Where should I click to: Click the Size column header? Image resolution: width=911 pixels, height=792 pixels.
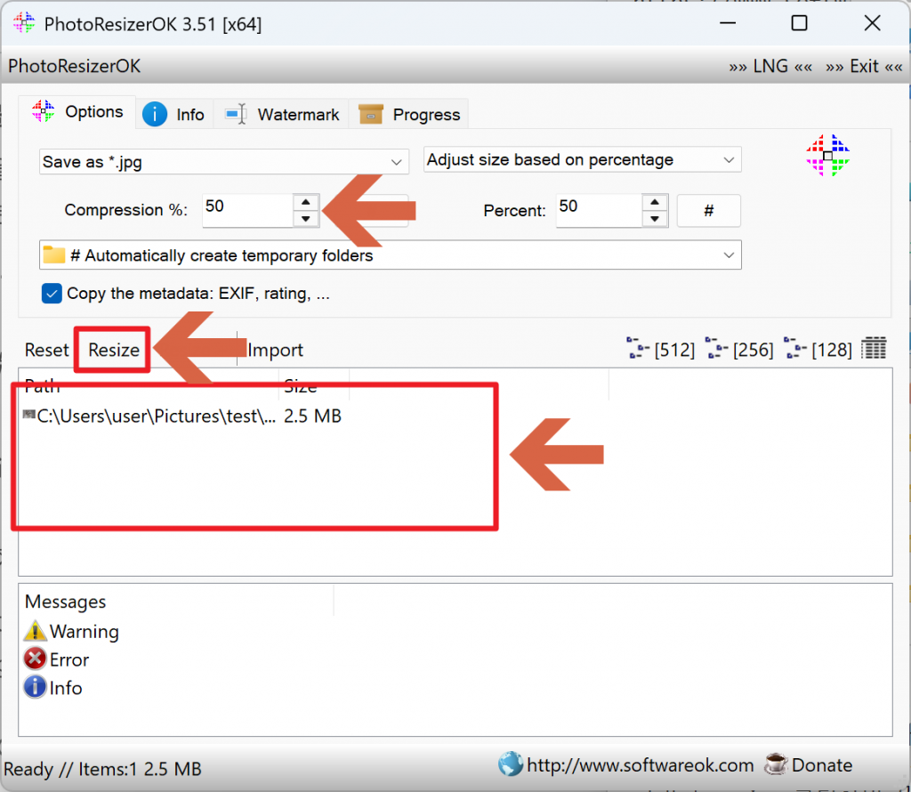[x=314, y=385]
